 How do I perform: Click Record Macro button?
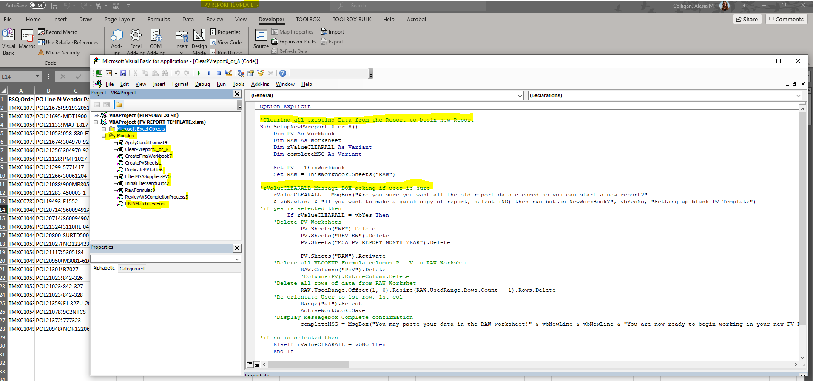58,32
